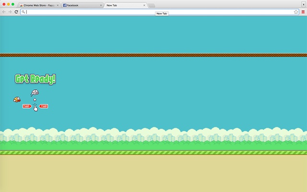Open the Chrome hamburger menu

point(303,12)
